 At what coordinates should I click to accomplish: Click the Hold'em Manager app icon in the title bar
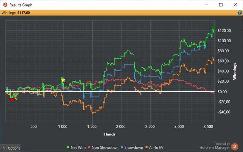pos(5,5)
